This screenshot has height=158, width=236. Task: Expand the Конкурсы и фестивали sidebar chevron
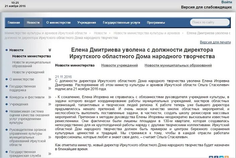click(x=50, y=97)
